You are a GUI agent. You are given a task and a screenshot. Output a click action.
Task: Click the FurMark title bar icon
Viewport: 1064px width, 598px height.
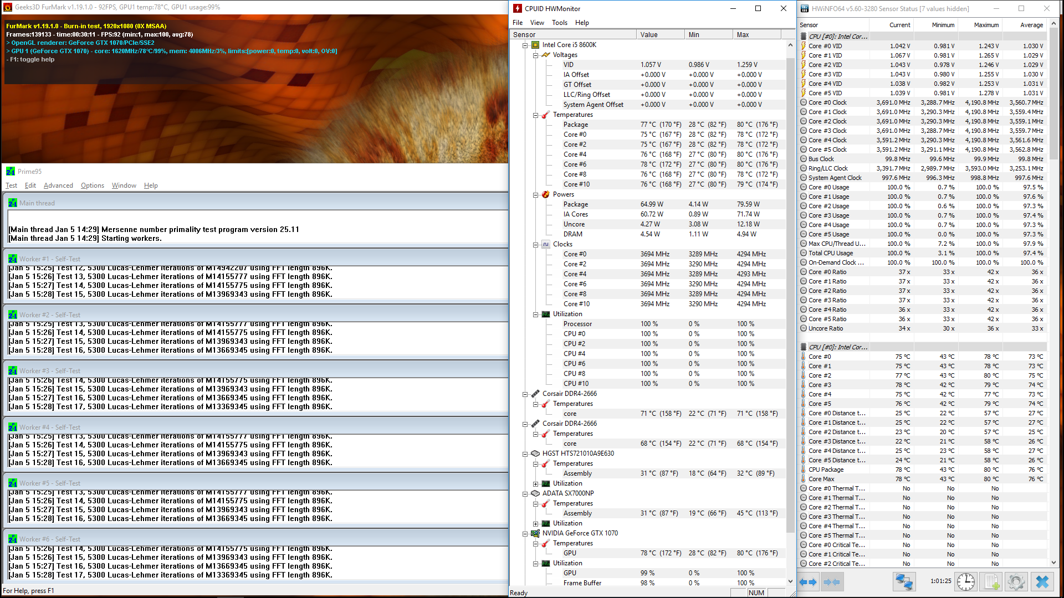(8, 7)
